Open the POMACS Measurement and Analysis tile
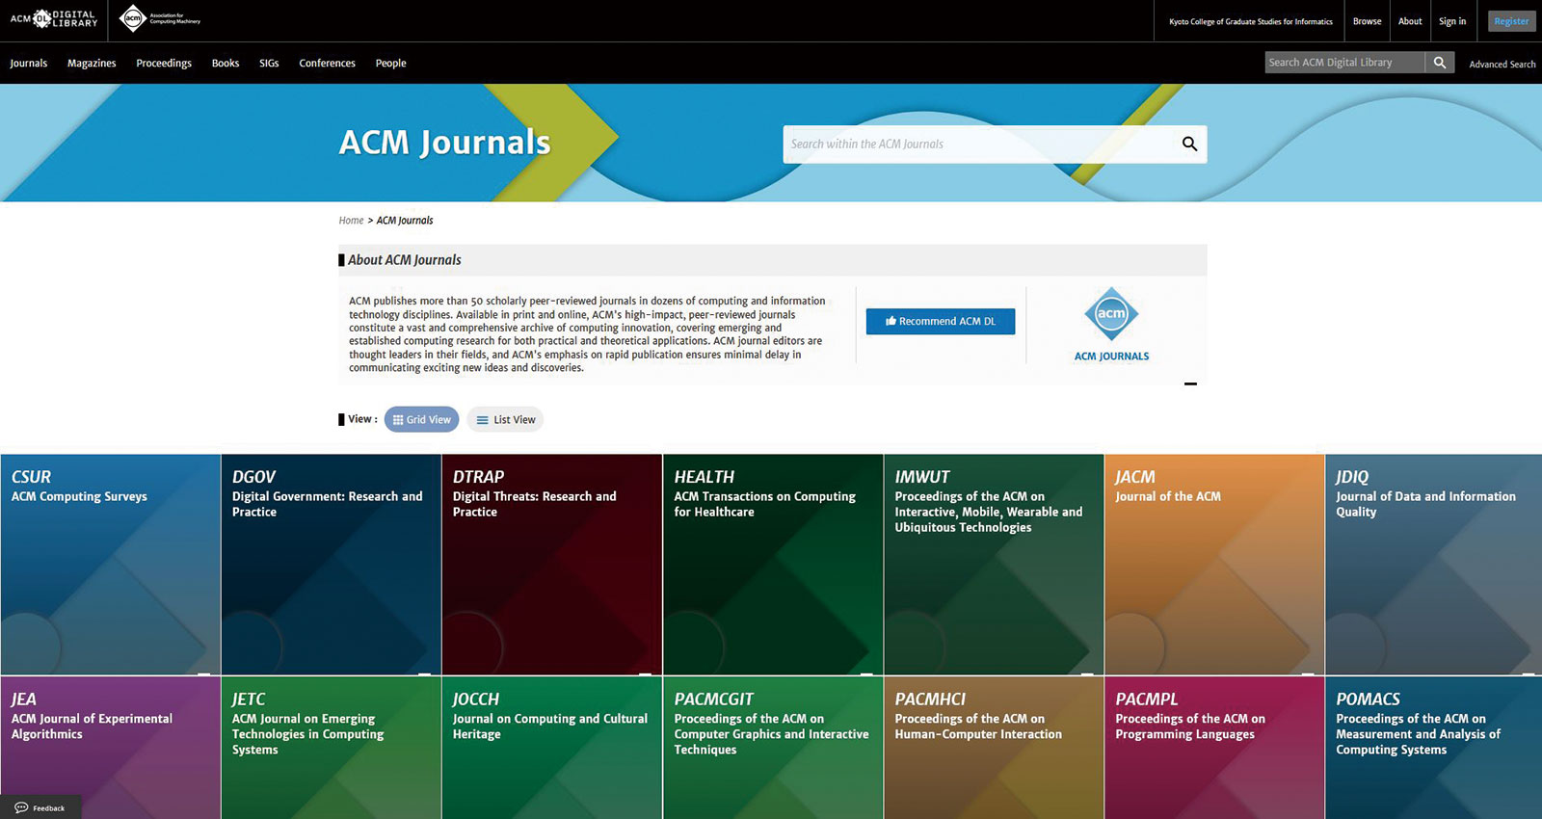The width and height of the screenshot is (1542, 819). pyautogui.click(x=1434, y=748)
